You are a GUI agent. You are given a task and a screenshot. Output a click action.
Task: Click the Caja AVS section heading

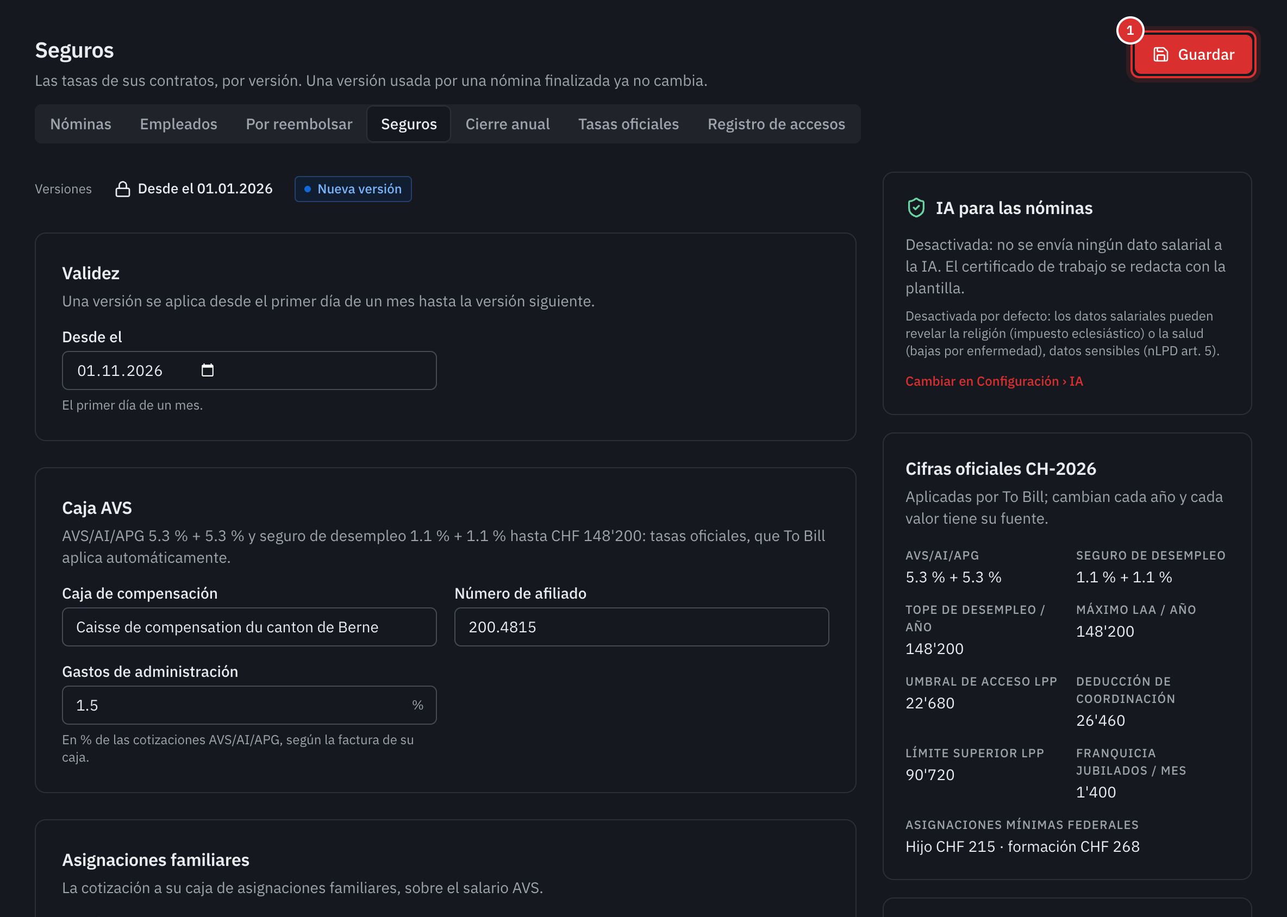[x=97, y=507]
